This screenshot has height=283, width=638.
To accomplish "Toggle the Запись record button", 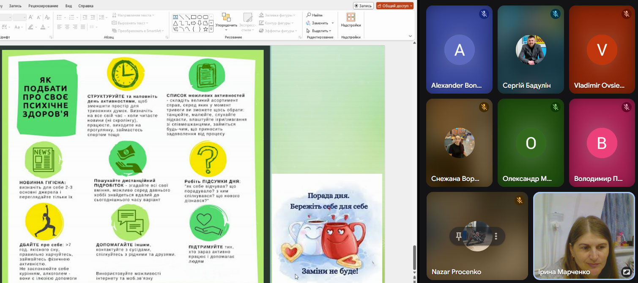I will tap(364, 6).
